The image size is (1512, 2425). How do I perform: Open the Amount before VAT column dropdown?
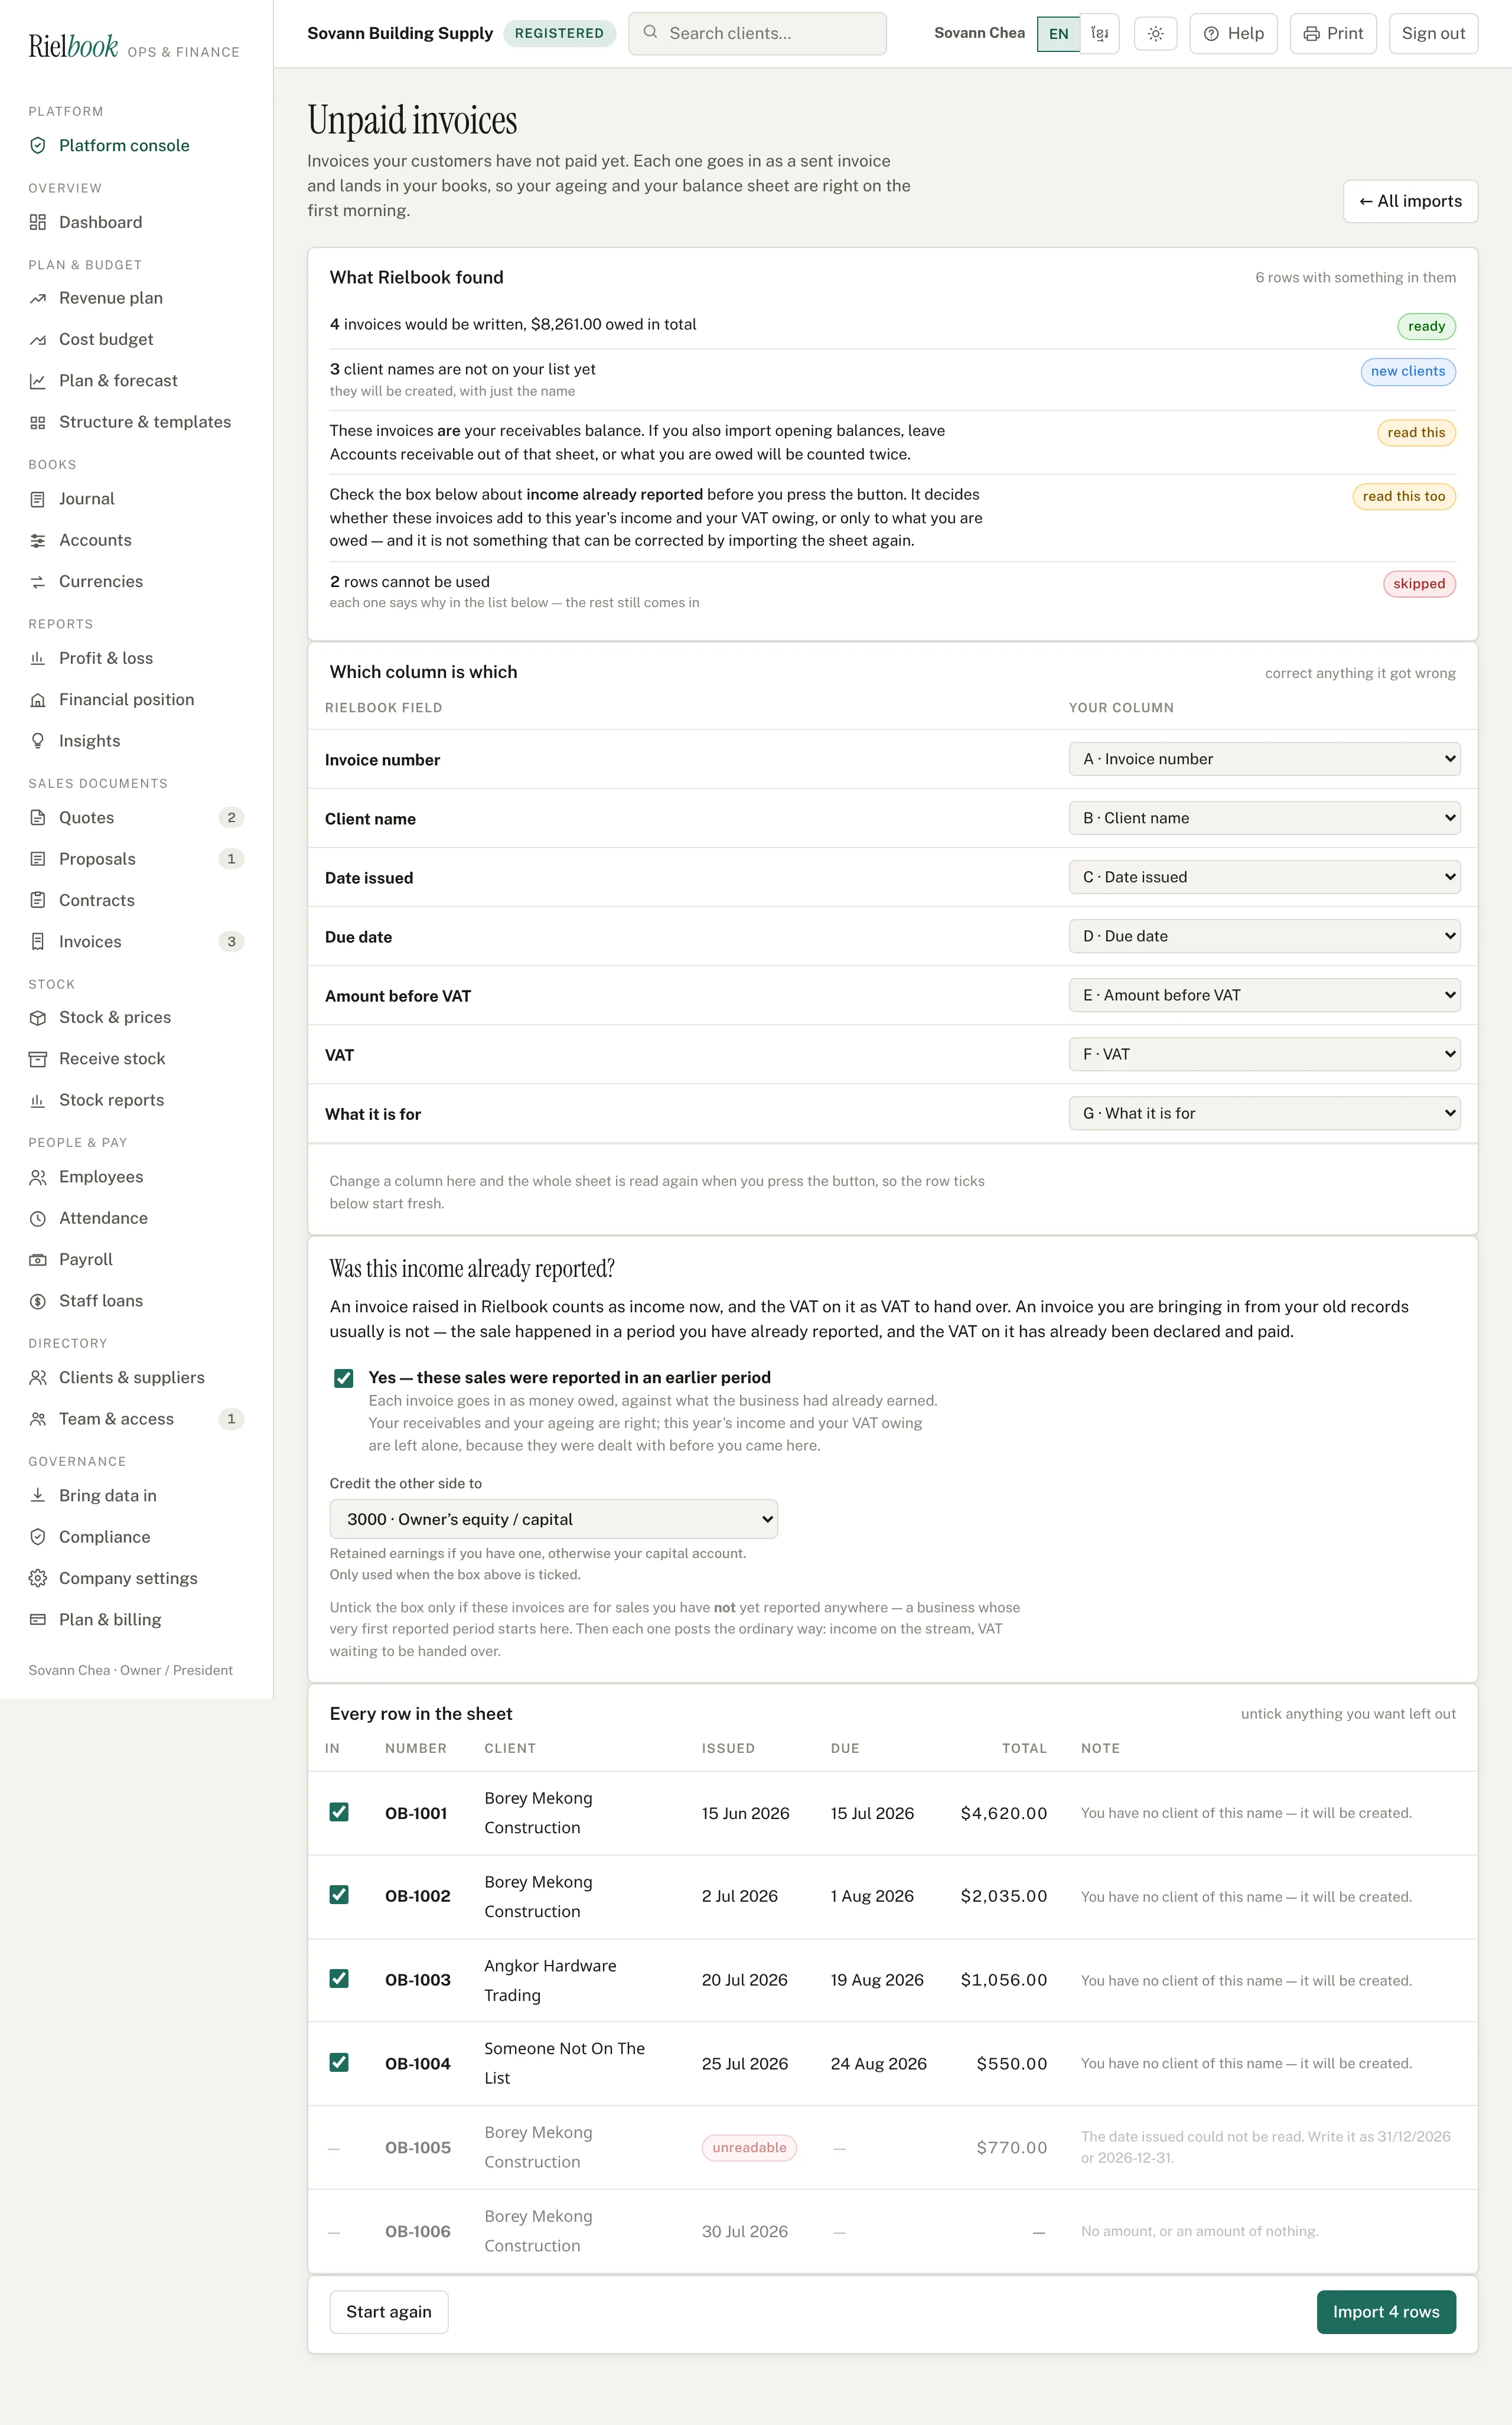1264,995
